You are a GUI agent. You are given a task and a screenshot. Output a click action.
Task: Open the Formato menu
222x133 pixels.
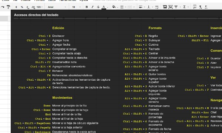40,1
